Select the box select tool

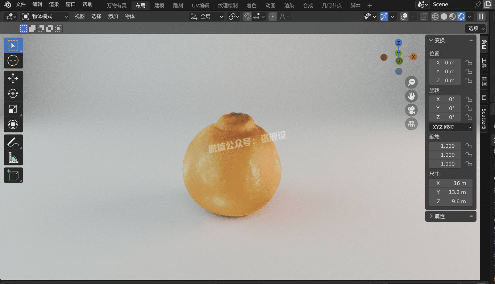click(13, 45)
